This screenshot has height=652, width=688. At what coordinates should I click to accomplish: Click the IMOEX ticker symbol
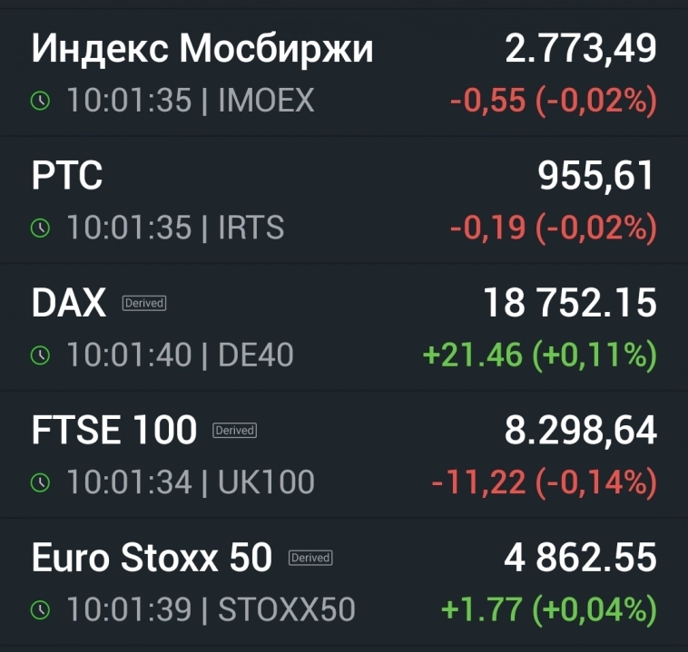coord(266,101)
